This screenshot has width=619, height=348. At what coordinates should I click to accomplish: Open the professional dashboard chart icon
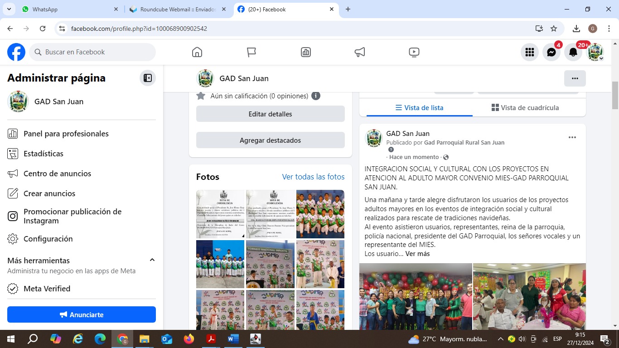(306, 52)
